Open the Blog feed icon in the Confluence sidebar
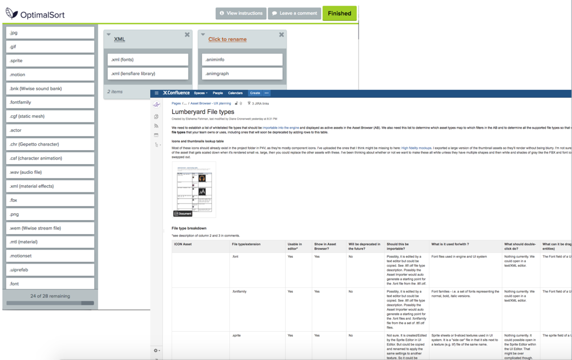Screen dimensions: 572x360 [x=156, y=126]
